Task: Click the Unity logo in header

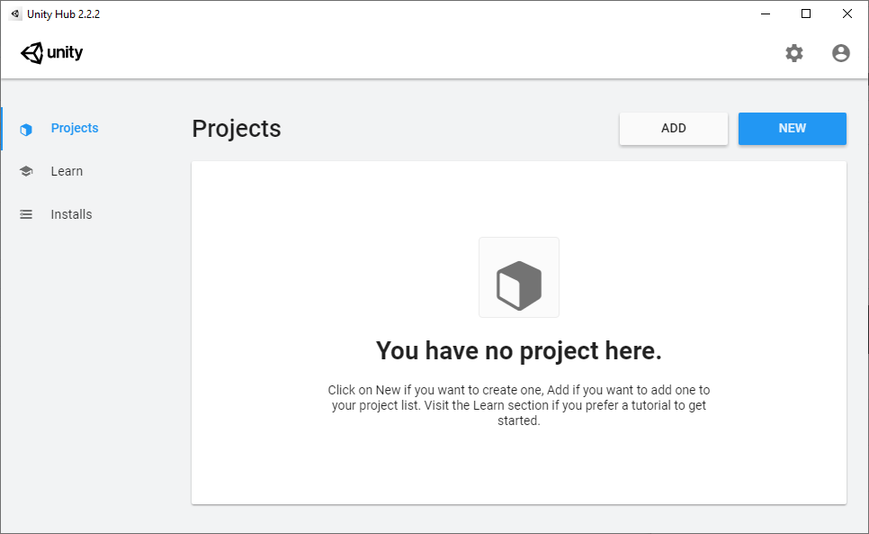Action: click(51, 52)
